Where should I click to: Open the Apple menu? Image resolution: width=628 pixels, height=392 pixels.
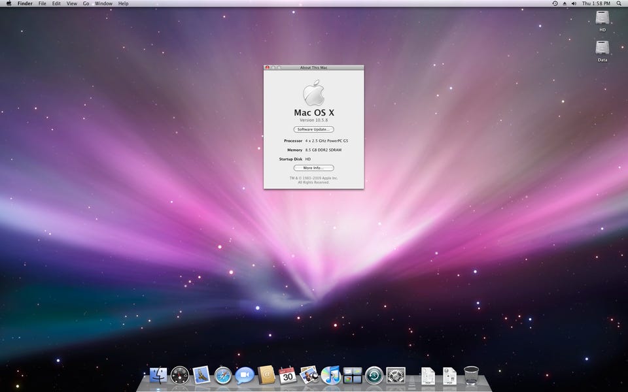click(9, 4)
